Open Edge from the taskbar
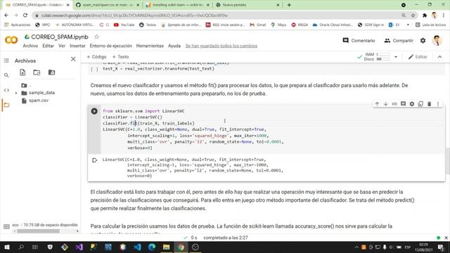The width and height of the screenshot is (450, 253). (x=152, y=247)
